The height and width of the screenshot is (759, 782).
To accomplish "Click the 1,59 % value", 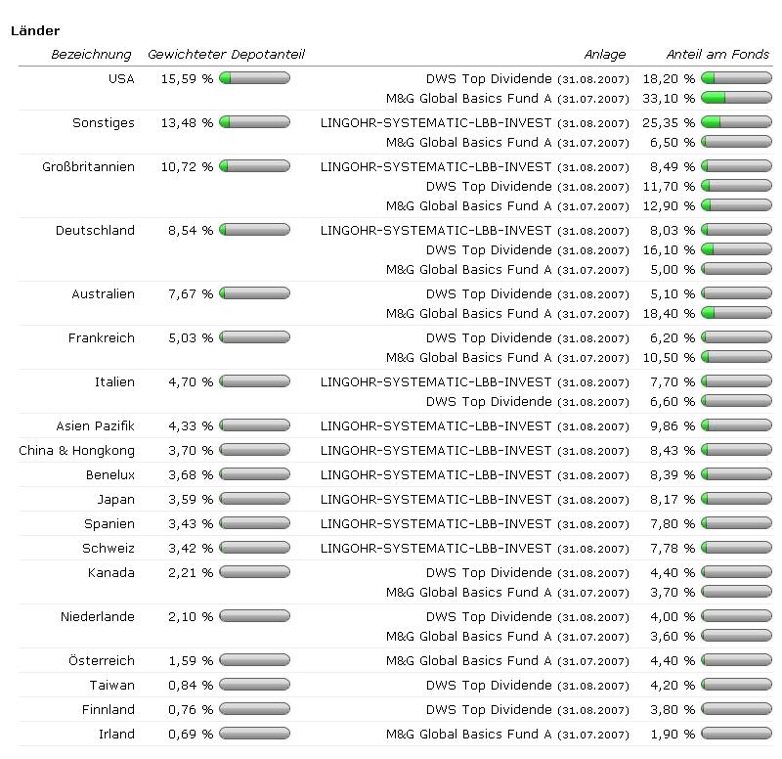I will [x=191, y=660].
